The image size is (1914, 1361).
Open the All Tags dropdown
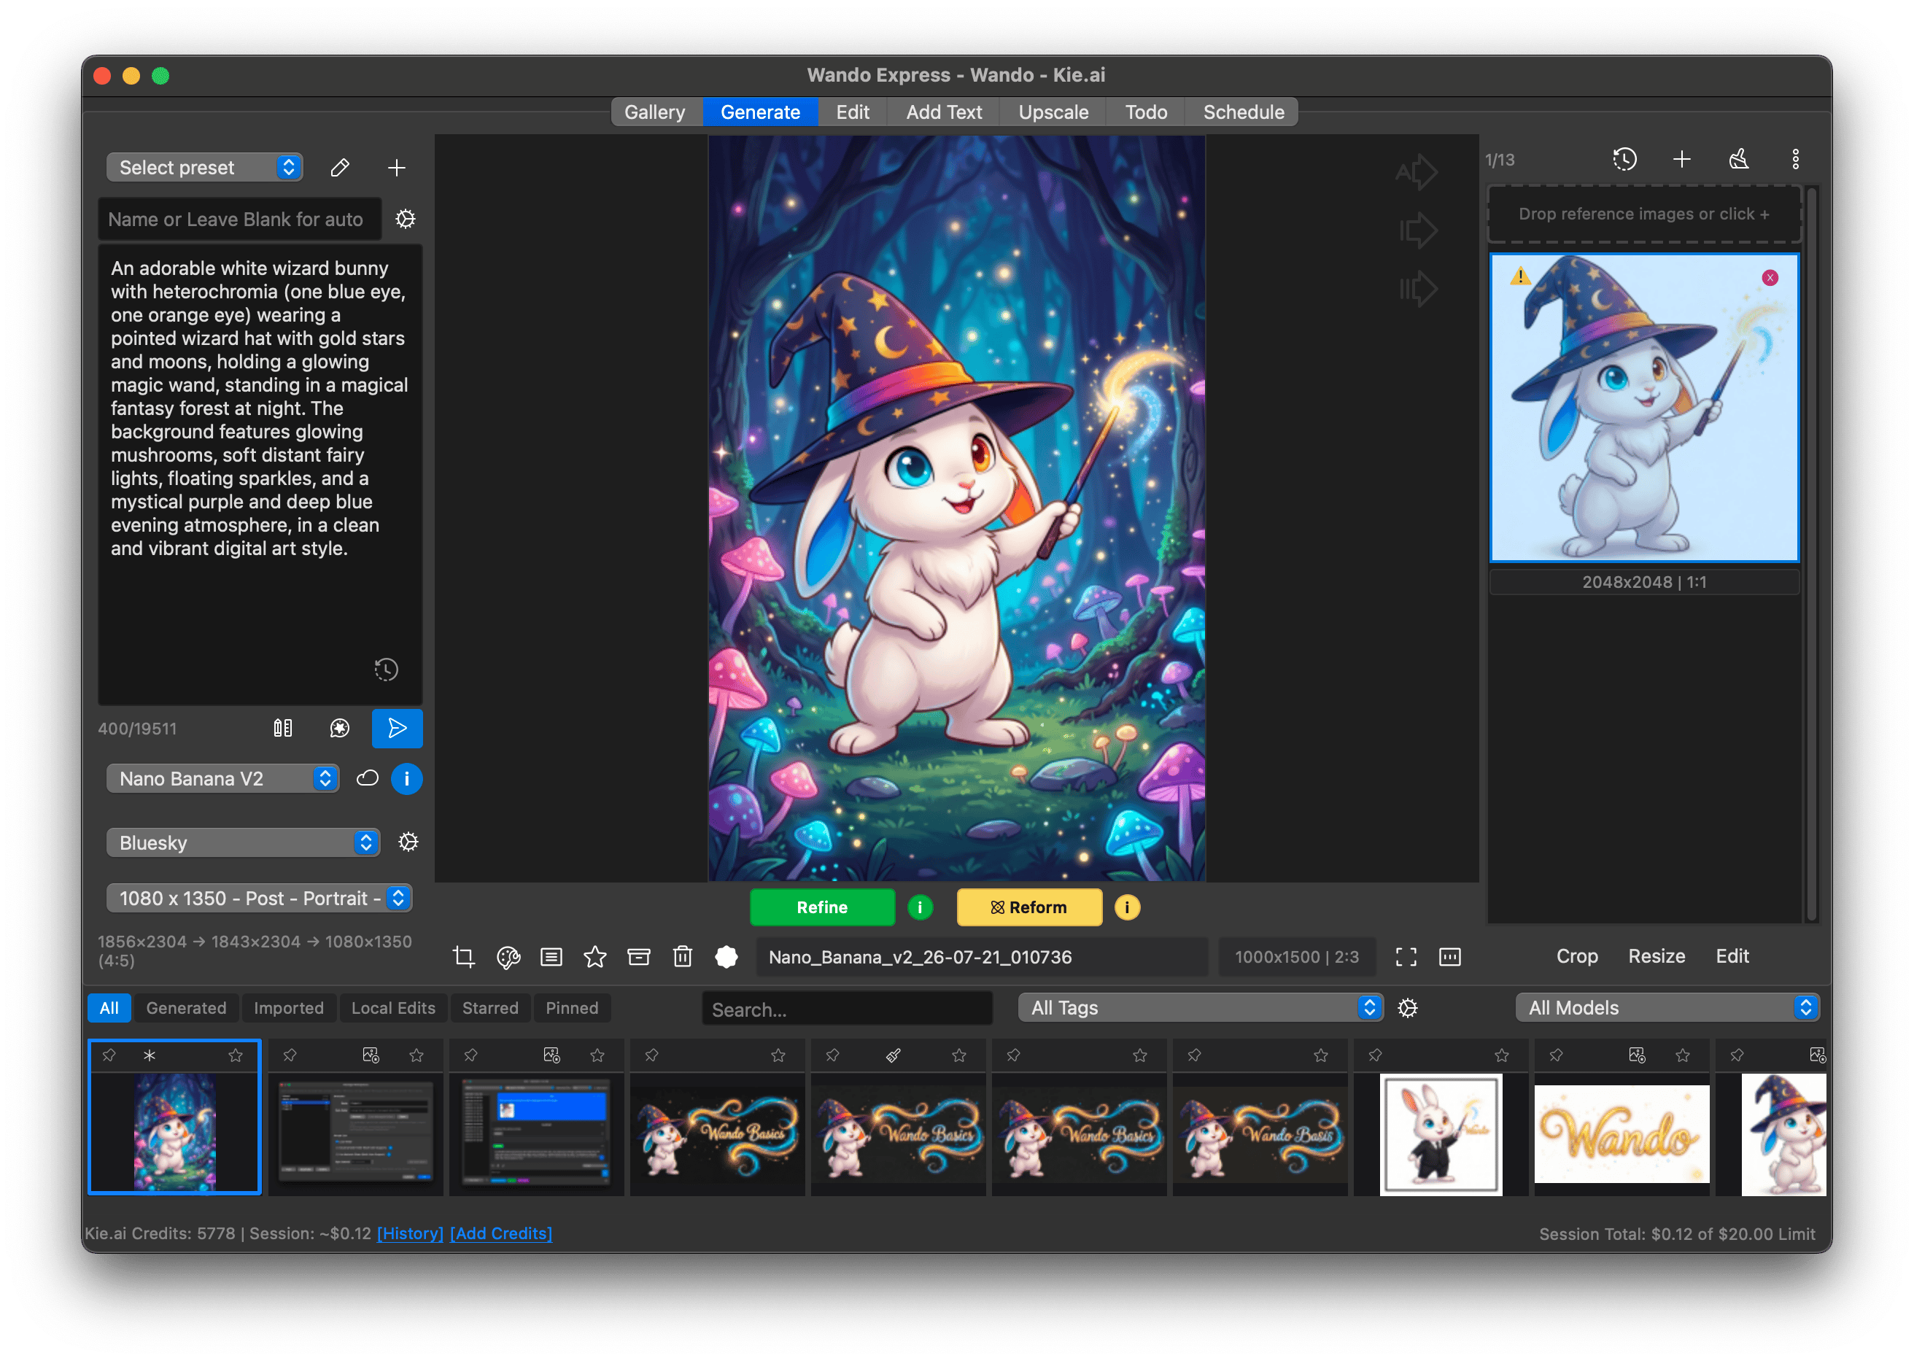point(1200,1007)
